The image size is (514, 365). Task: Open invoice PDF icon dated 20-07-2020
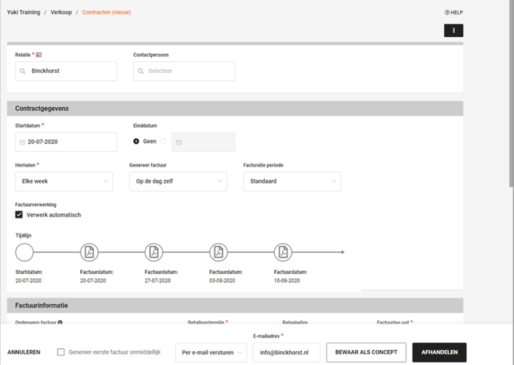(89, 252)
